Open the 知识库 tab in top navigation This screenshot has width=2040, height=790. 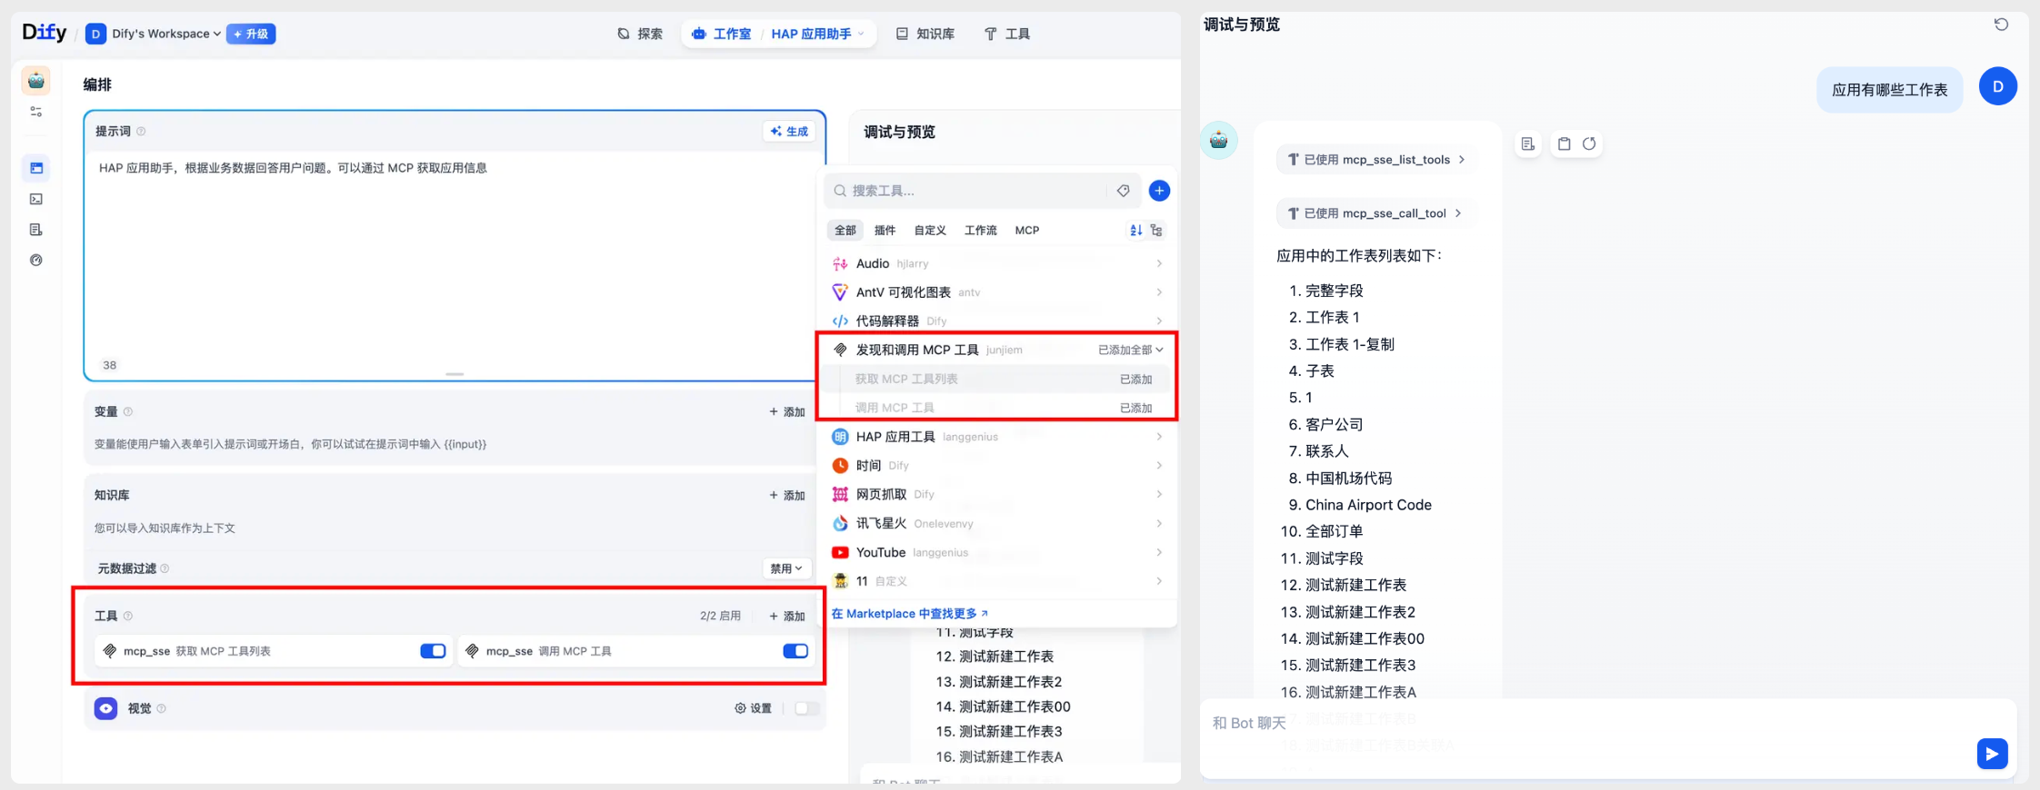point(925,34)
